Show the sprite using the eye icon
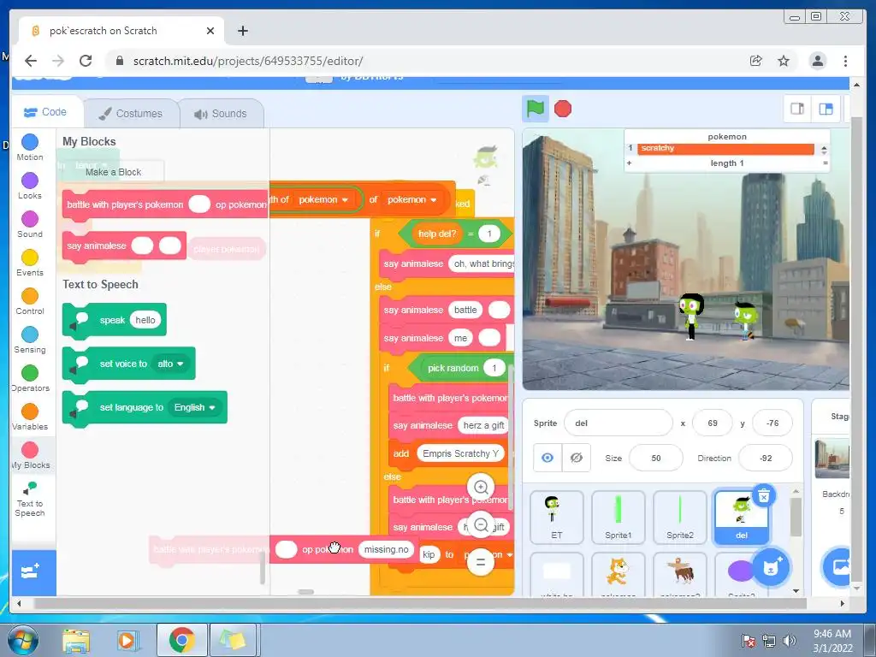The width and height of the screenshot is (876, 657). pos(547,458)
